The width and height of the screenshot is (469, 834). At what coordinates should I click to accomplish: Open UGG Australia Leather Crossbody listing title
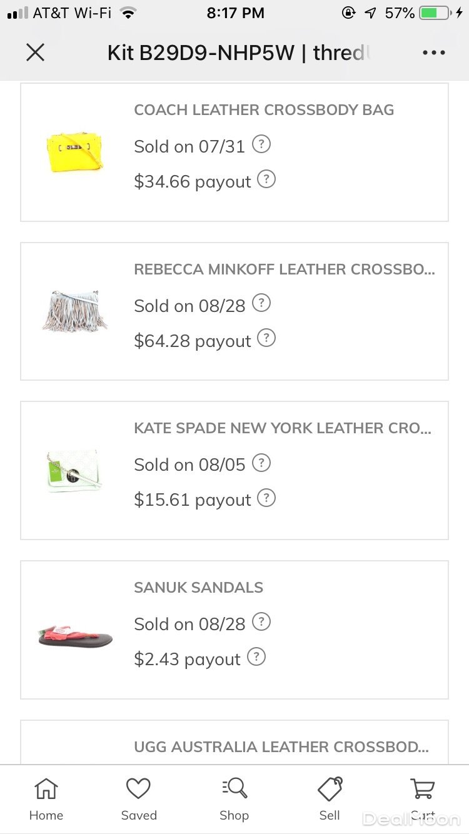pos(281,746)
